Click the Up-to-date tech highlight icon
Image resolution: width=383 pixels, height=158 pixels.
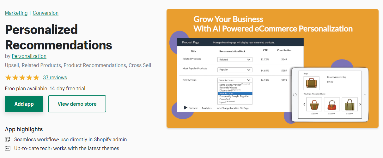8,148
